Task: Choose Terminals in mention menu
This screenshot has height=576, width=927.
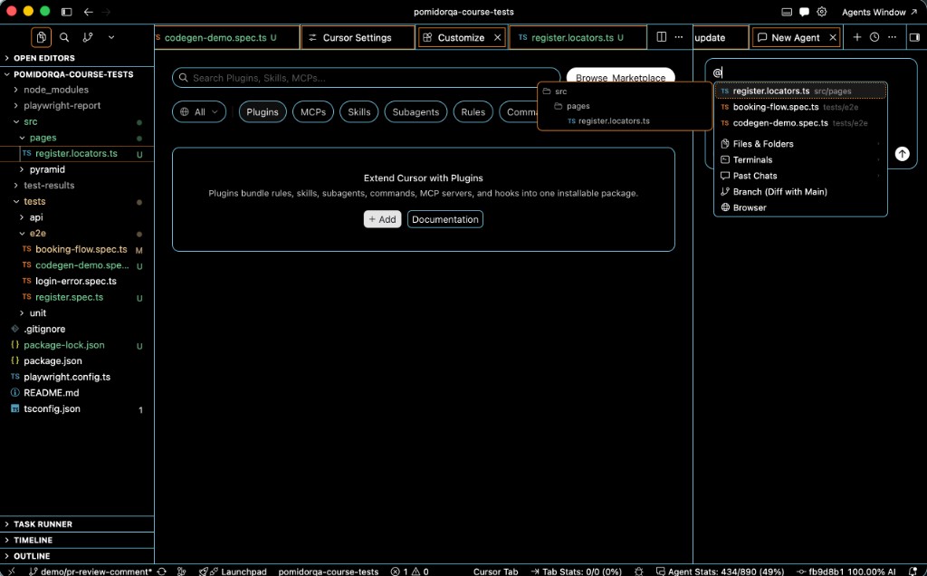Action: 800,159
